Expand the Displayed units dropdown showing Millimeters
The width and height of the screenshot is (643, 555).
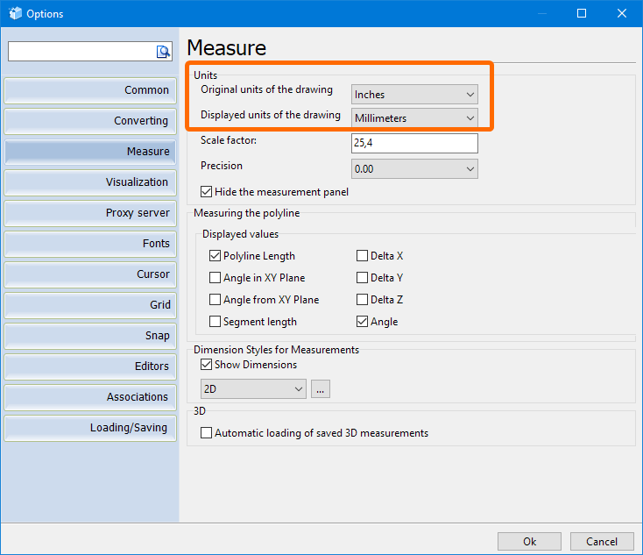(x=414, y=118)
